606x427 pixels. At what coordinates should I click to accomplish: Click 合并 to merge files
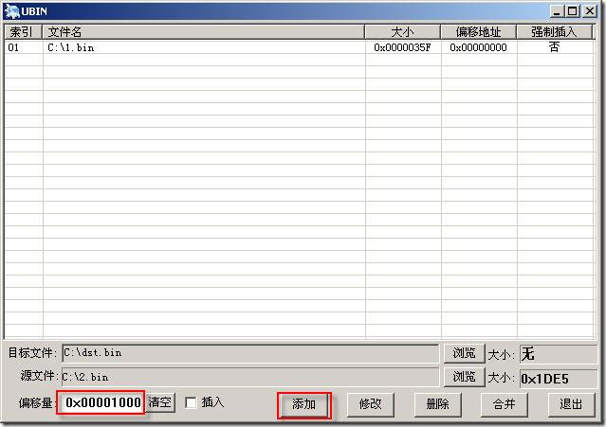pos(504,404)
